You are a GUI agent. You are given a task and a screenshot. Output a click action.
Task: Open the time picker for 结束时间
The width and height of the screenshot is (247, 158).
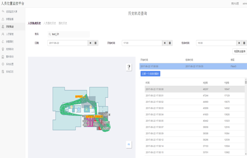click(244, 43)
